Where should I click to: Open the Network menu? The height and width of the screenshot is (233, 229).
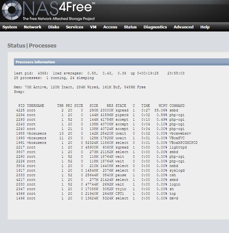coord(32,27)
